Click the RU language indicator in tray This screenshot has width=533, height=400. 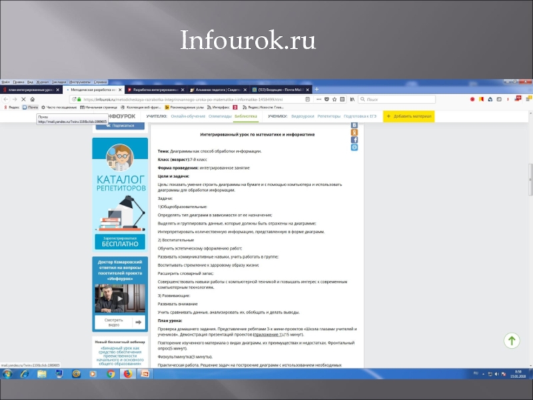(x=476, y=373)
